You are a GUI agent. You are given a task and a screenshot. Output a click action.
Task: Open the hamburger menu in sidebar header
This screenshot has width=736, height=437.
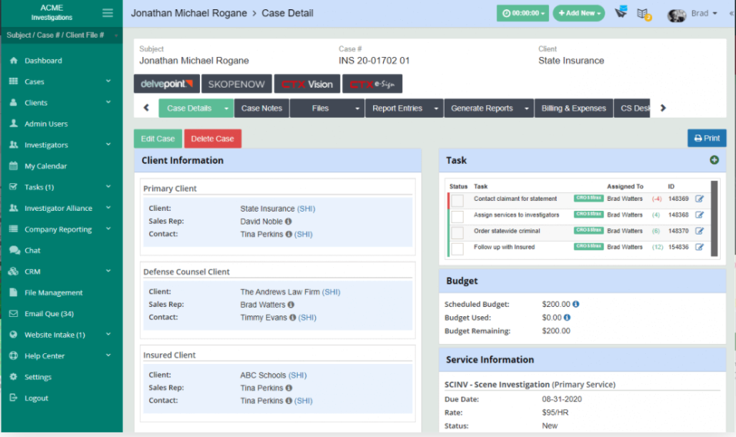coord(108,13)
